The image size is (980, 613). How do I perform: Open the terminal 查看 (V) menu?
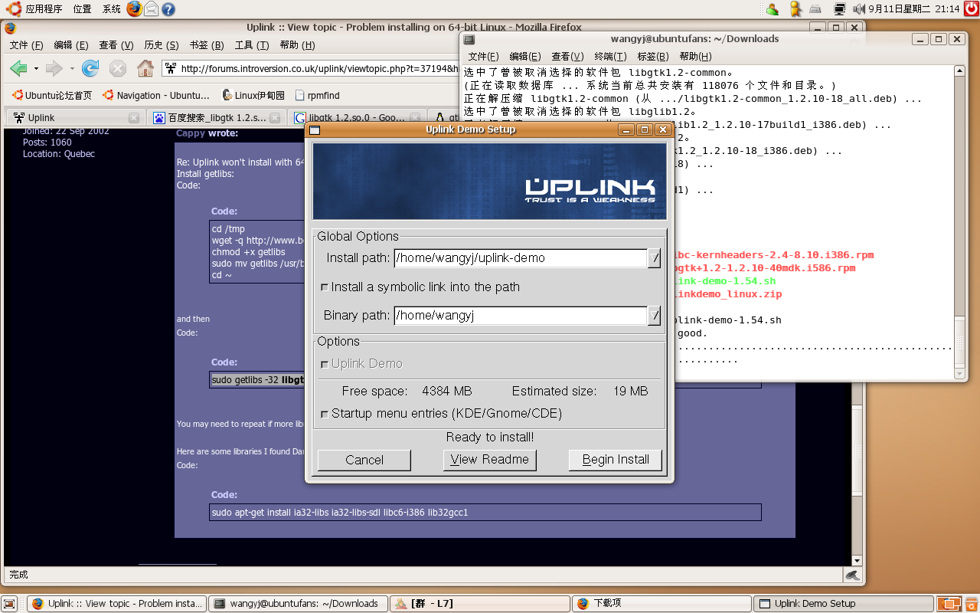568,57
